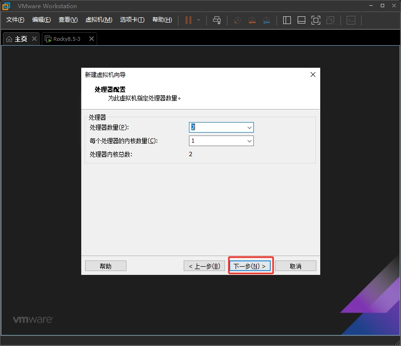Enter full screen mode icon
Viewport: 401px width, 346px height.
316,20
